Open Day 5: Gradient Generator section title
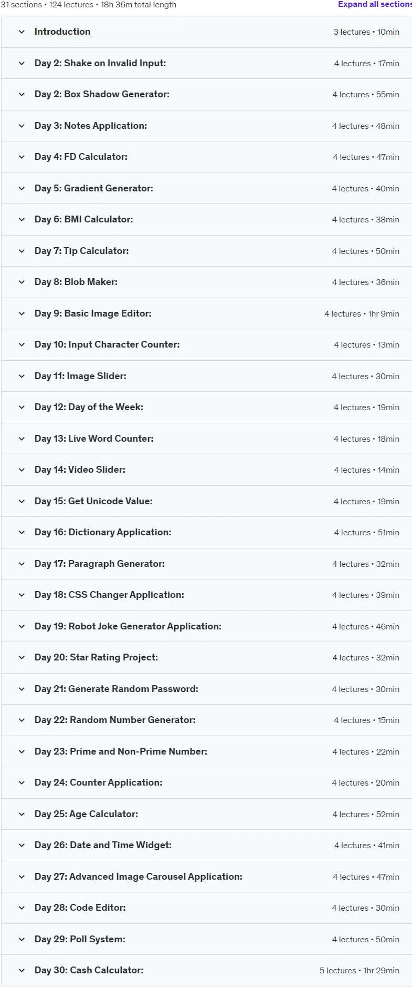The image size is (412, 987). pos(94,188)
